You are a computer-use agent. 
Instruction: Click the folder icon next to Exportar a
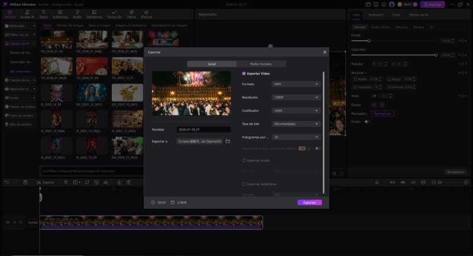point(228,141)
